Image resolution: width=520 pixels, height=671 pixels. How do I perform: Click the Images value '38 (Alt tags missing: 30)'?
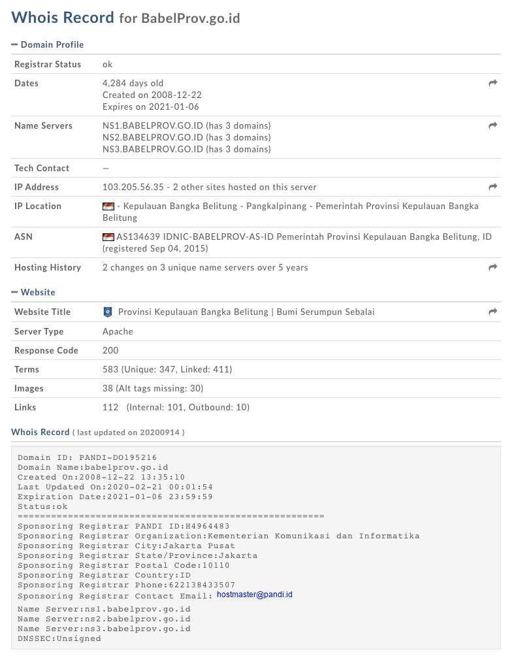(153, 388)
